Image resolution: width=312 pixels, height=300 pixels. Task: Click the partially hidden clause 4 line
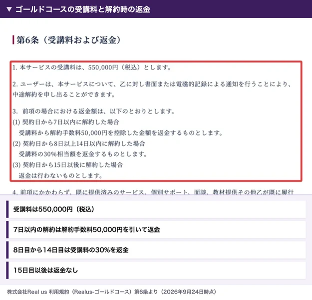[x=153, y=192]
